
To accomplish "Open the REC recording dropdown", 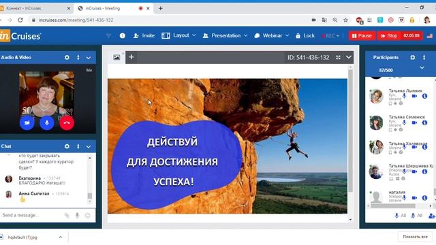I will pyautogui.click(x=330, y=36).
